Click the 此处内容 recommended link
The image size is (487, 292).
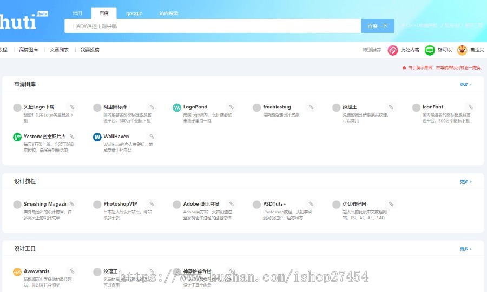pos(410,50)
